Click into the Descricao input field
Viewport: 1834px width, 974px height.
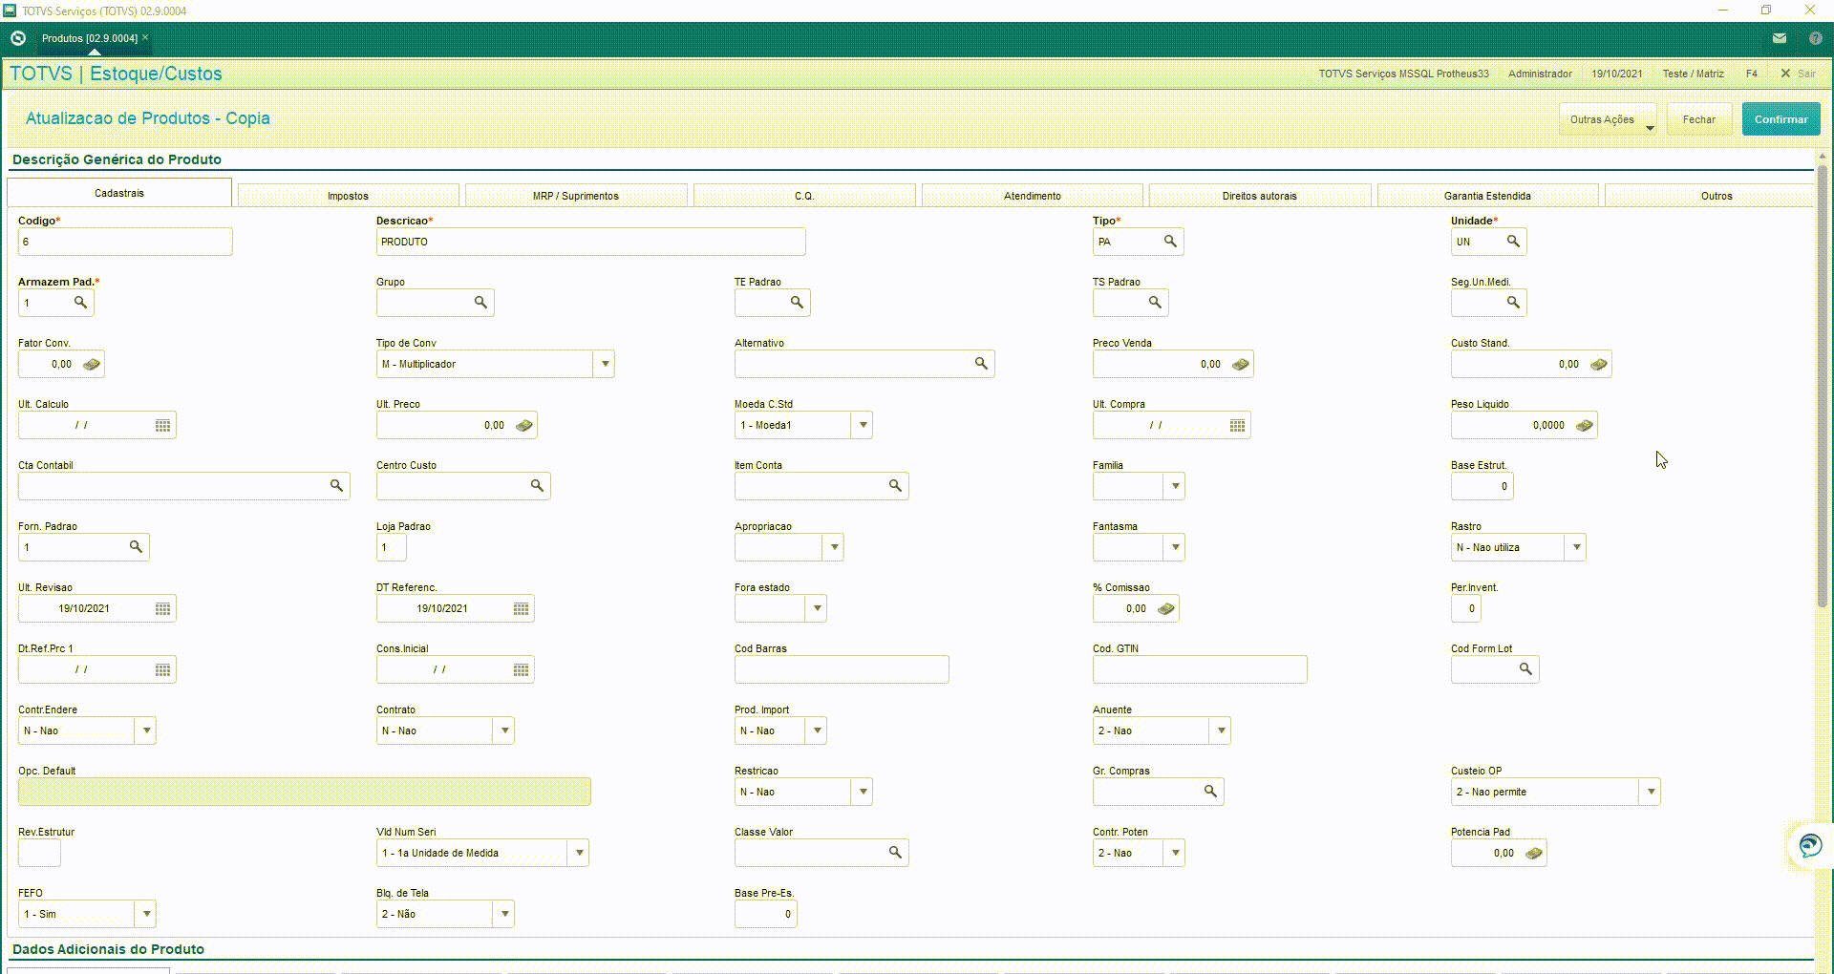tap(590, 242)
